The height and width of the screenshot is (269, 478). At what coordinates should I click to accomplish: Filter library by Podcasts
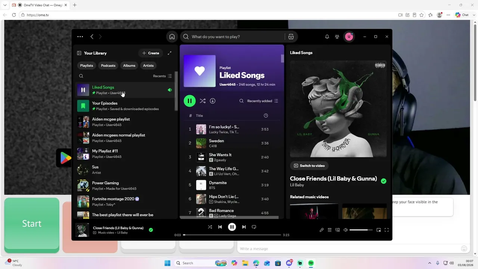coord(108,65)
